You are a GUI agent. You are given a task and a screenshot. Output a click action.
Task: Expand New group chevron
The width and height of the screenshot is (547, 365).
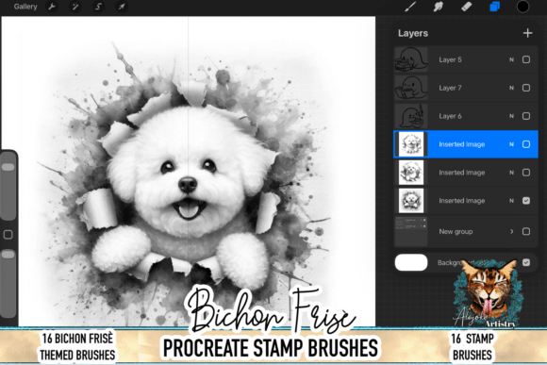coord(511,231)
